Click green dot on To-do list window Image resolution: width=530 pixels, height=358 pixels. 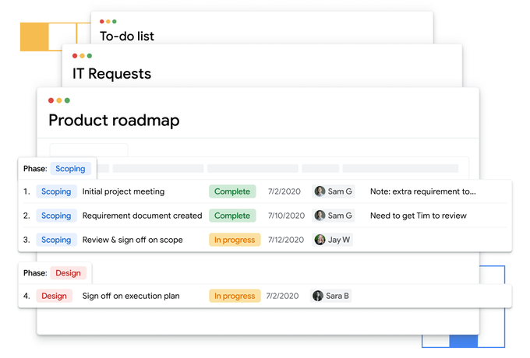coord(115,22)
